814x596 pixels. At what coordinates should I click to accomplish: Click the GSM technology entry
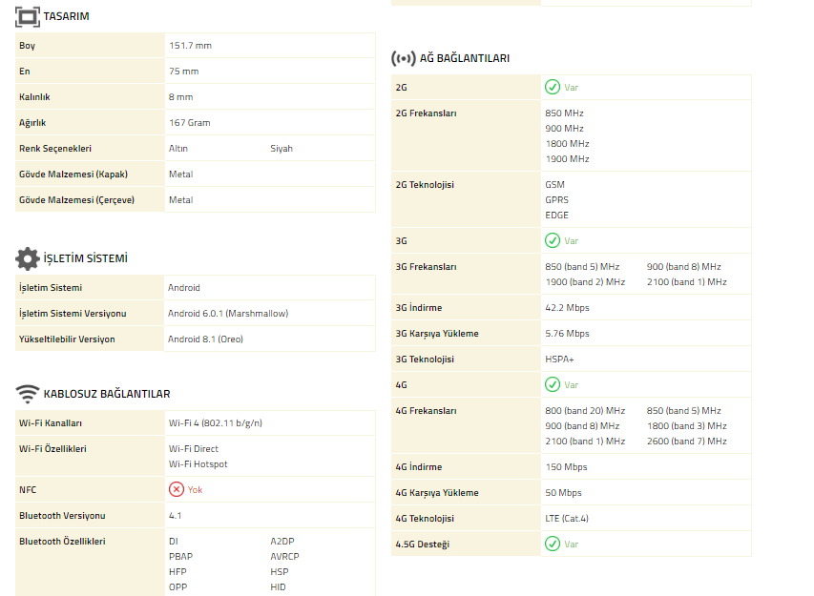pos(555,185)
